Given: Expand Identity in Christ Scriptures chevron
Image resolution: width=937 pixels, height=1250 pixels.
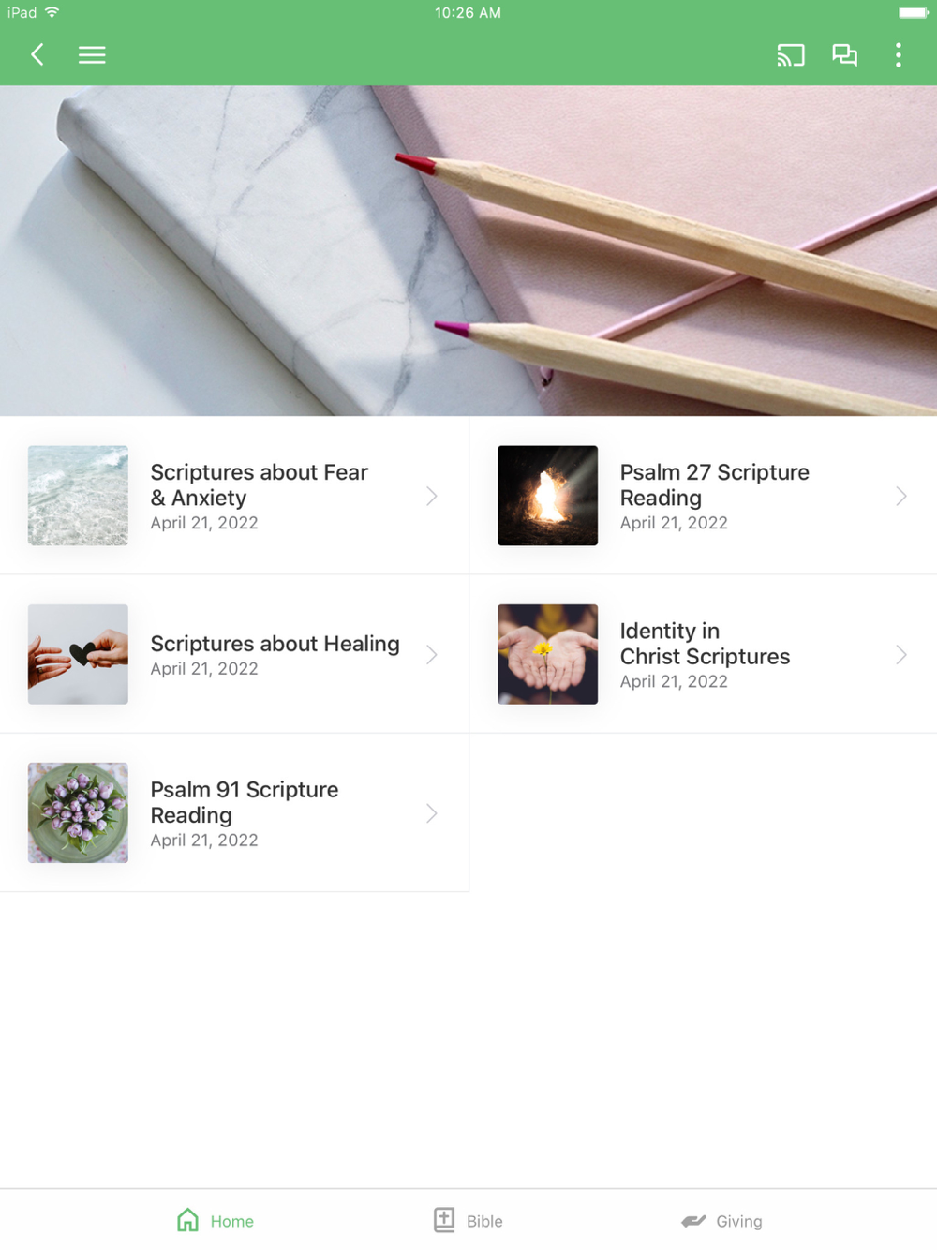Looking at the screenshot, I should pyautogui.click(x=901, y=654).
